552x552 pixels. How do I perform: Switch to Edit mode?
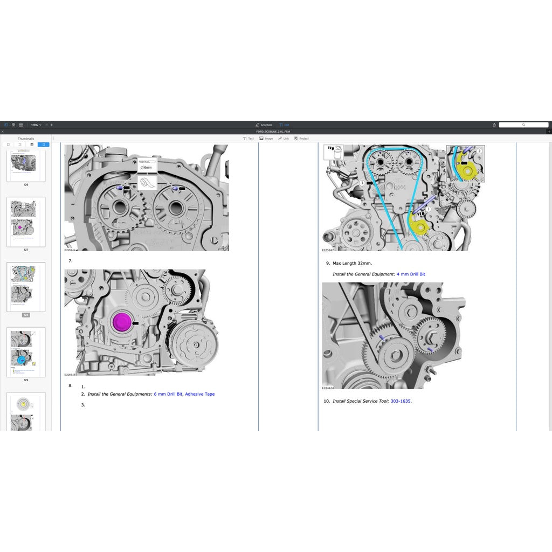285,125
